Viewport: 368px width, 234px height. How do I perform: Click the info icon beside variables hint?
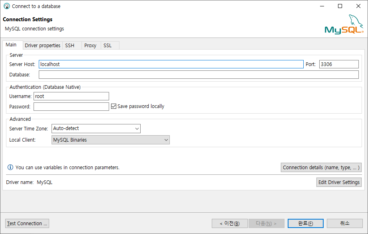[10, 167]
